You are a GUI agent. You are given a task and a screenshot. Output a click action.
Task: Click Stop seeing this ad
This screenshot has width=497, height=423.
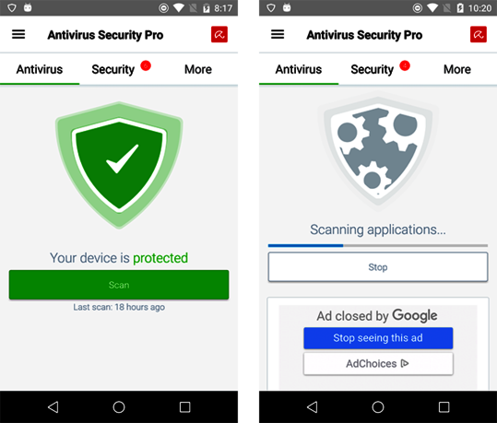pos(378,338)
